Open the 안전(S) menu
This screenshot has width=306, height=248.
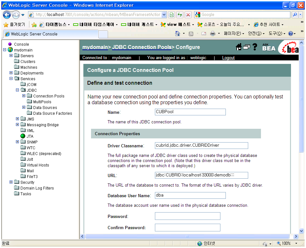pos(256,34)
